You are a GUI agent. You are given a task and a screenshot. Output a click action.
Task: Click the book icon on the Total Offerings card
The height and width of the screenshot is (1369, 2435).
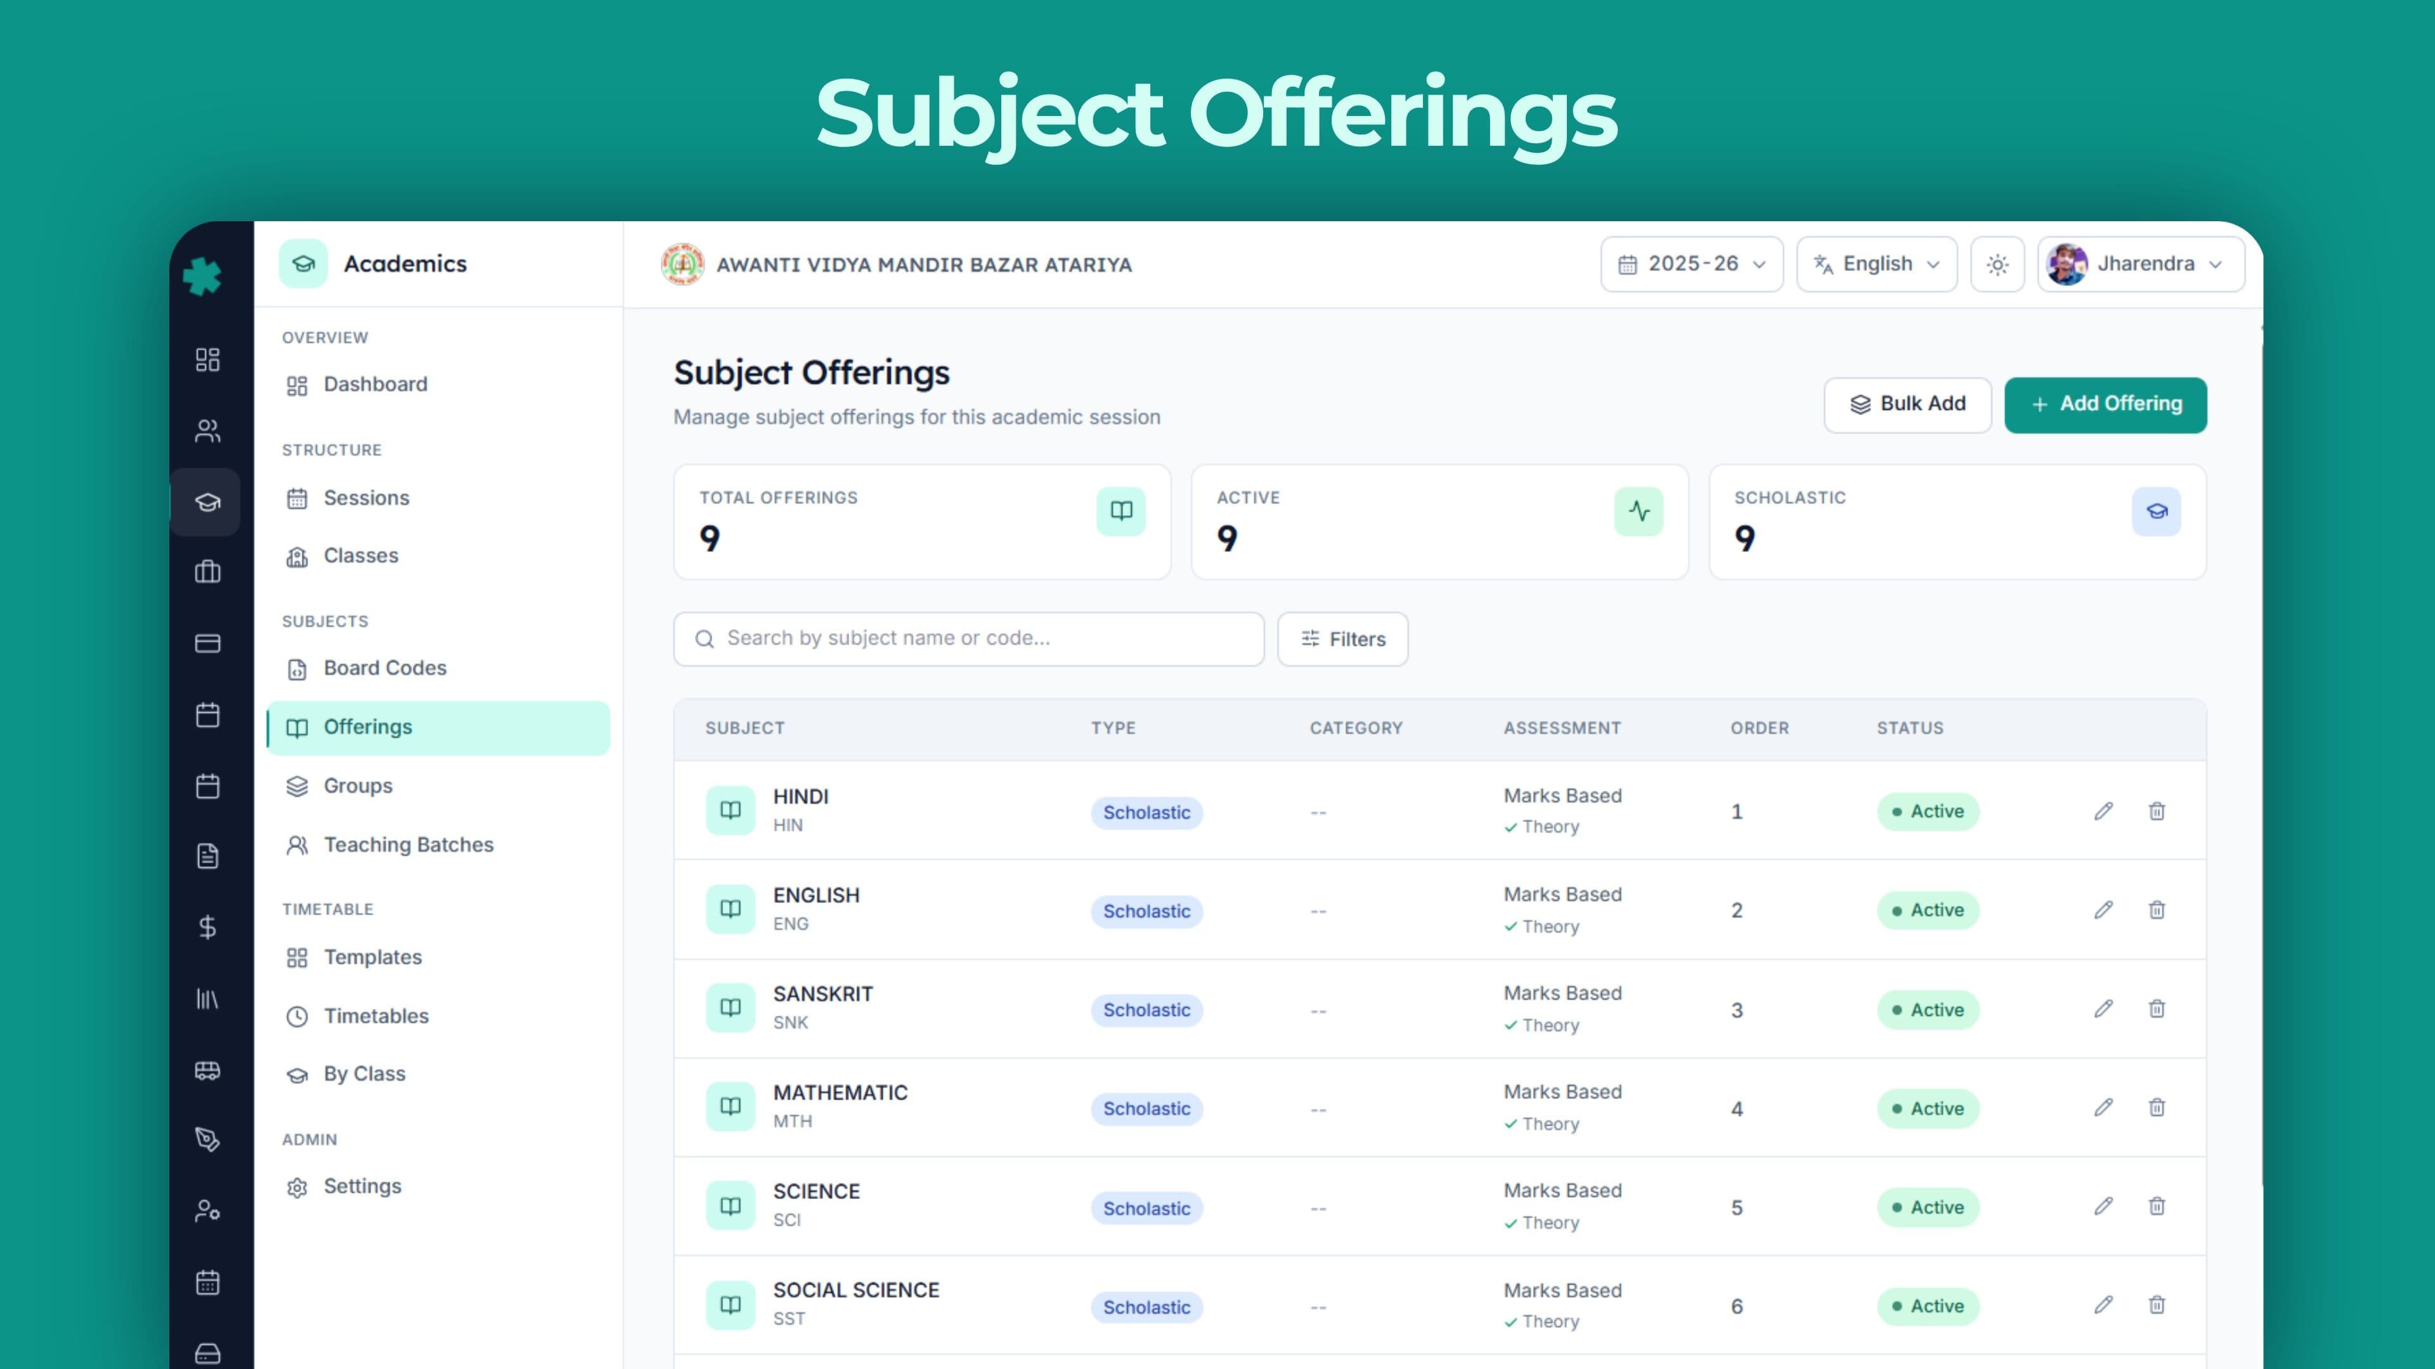click(1121, 511)
